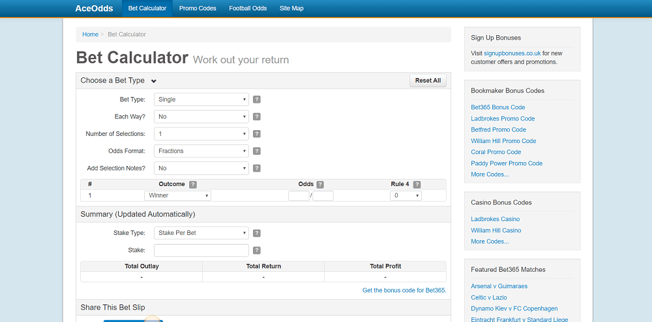Open the Rule 4 deduction dropdown
The image size is (652, 322).
(406, 195)
